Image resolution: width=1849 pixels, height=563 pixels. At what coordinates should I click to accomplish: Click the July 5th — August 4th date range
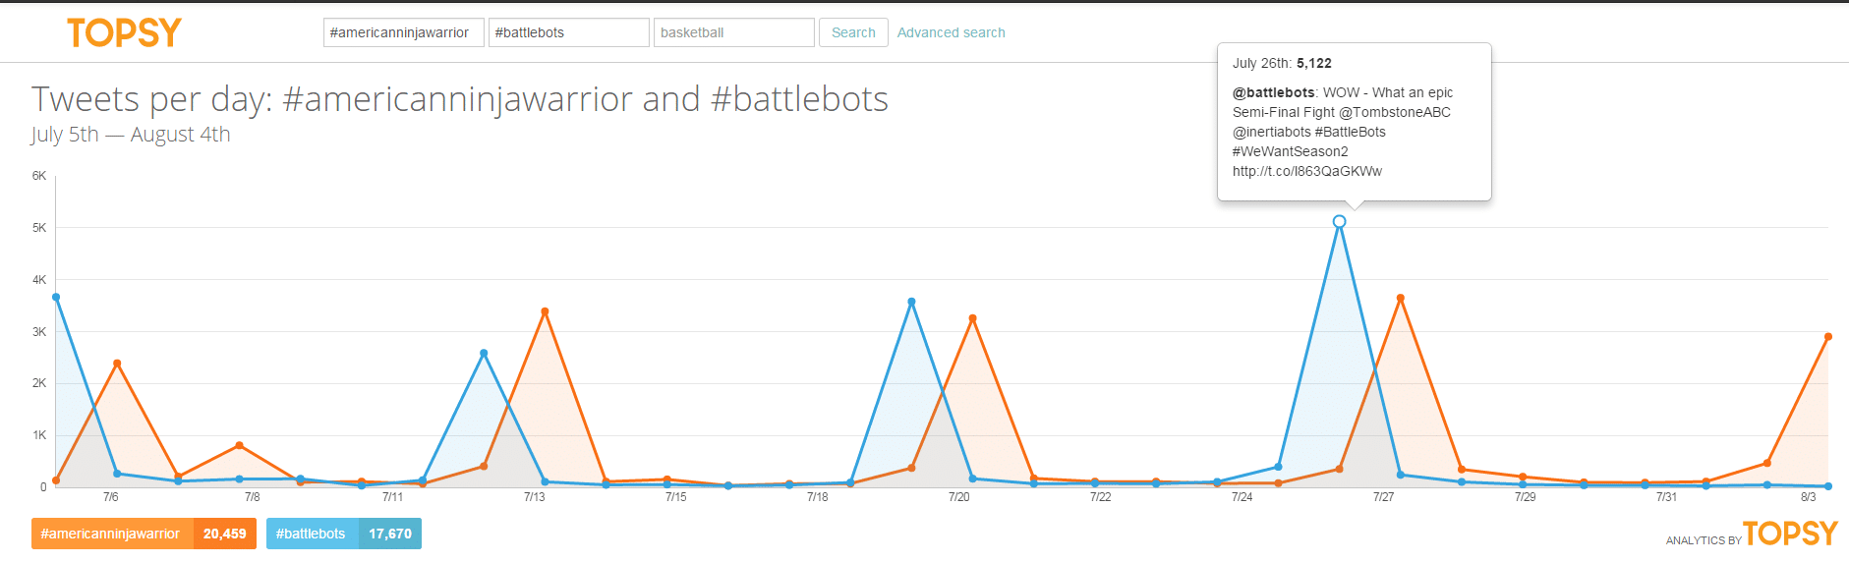coord(131,135)
